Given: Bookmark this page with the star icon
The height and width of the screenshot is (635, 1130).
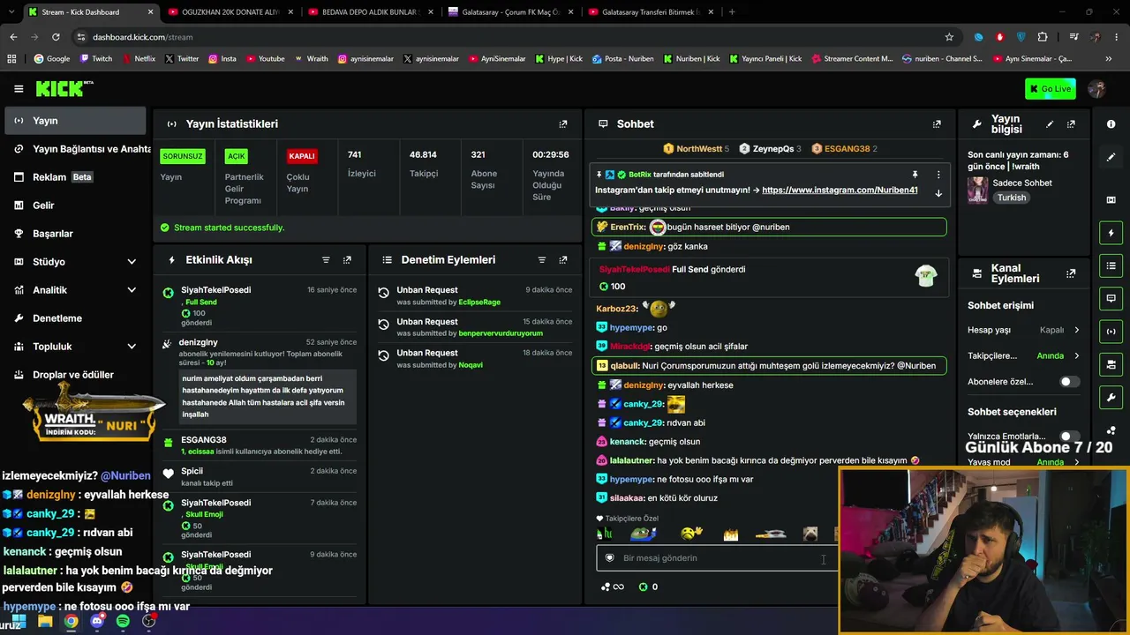Looking at the screenshot, I should click(x=949, y=37).
